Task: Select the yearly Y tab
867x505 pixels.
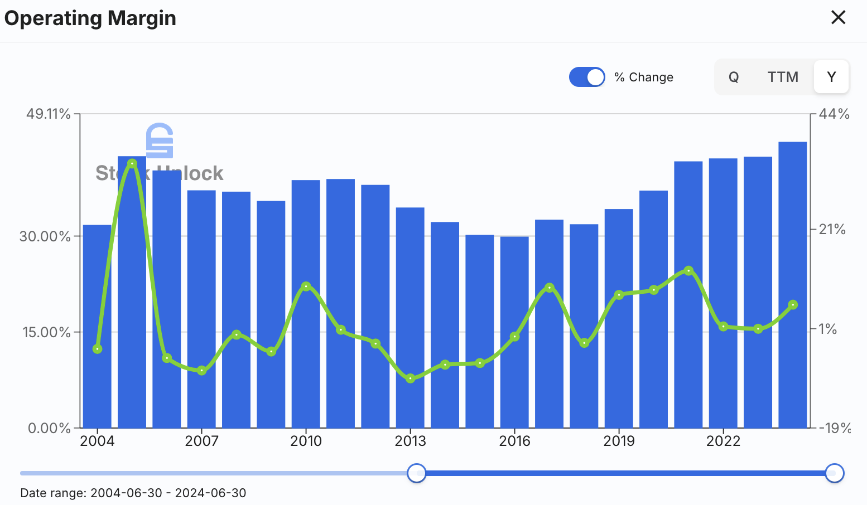Action: click(x=831, y=77)
